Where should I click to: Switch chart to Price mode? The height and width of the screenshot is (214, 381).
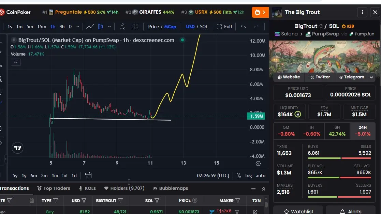pyautogui.click(x=153, y=27)
